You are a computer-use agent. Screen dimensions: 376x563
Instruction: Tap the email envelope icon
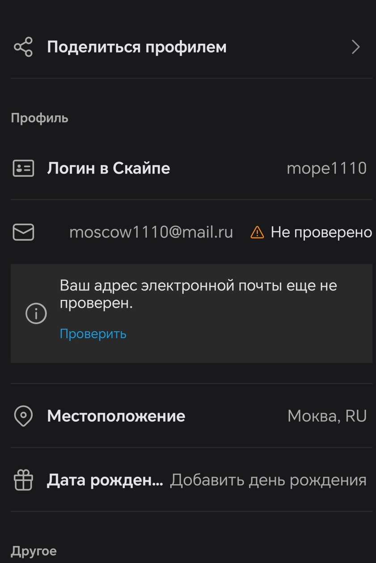(x=23, y=232)
